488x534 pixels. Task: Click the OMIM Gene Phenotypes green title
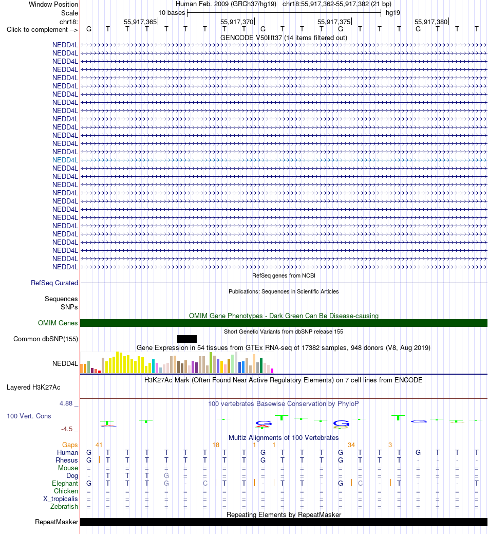(x=284, y=316)
